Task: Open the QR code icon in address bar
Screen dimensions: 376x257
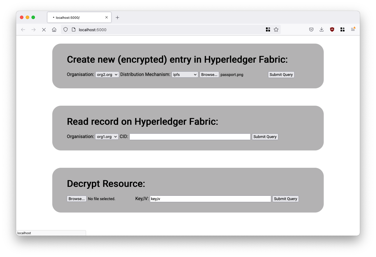Action: click(268, 29)
